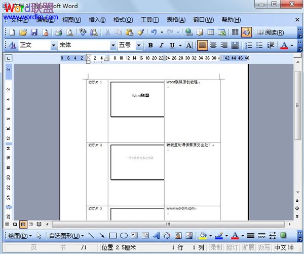Expand undo history dropdown arrow

162,32
